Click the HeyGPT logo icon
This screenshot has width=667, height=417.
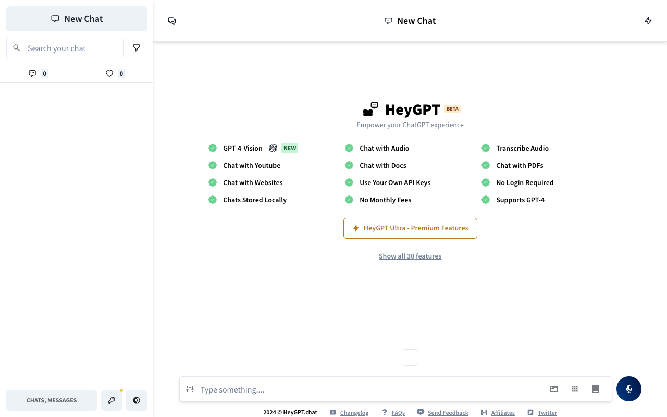tap(370, 109)
